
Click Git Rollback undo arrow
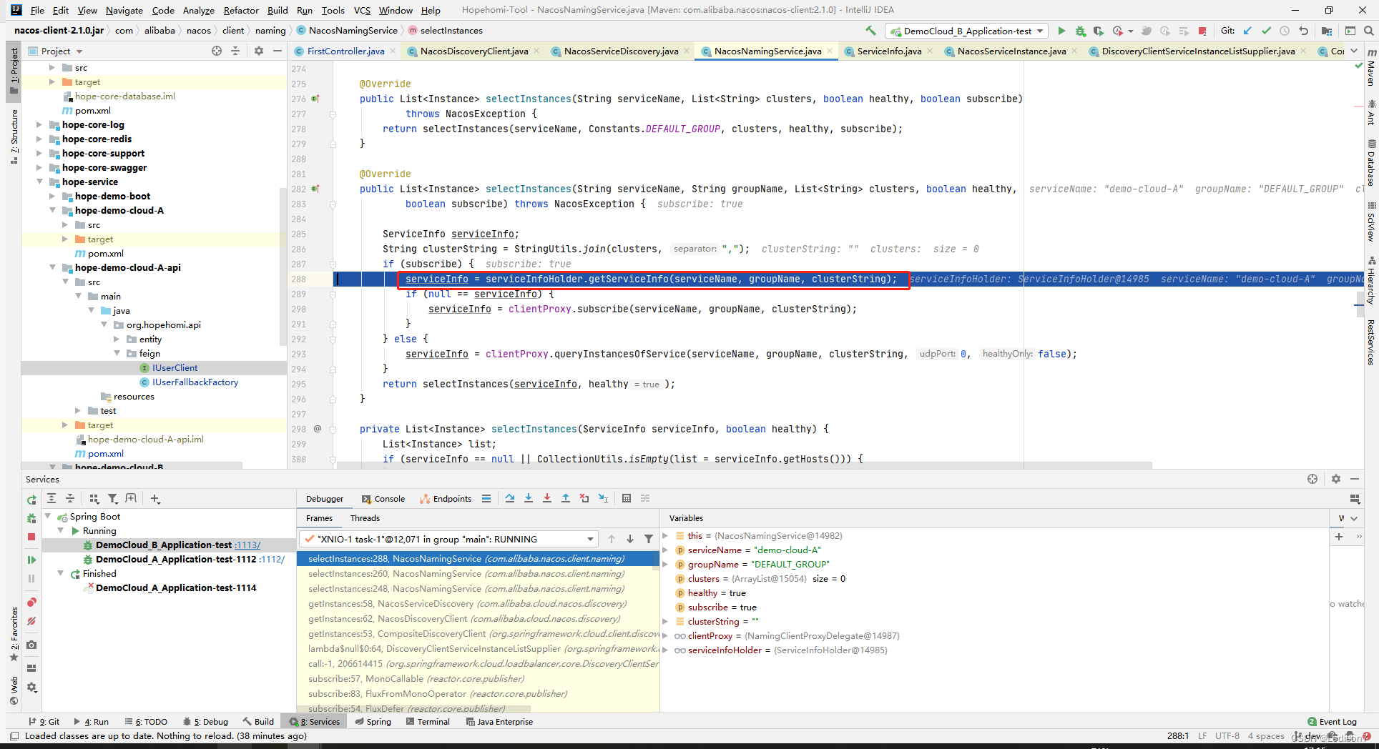(x=1303, y=31)
